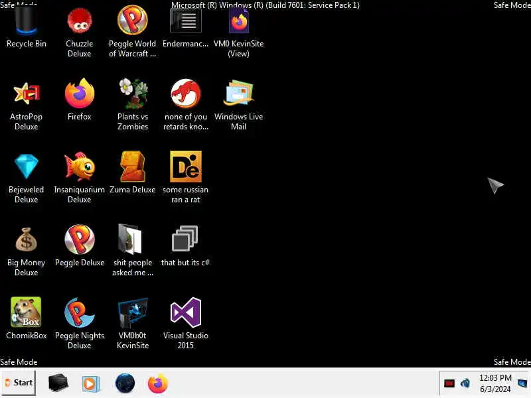
Task: Open the Start menu
Action: click(x=19, y=383)
